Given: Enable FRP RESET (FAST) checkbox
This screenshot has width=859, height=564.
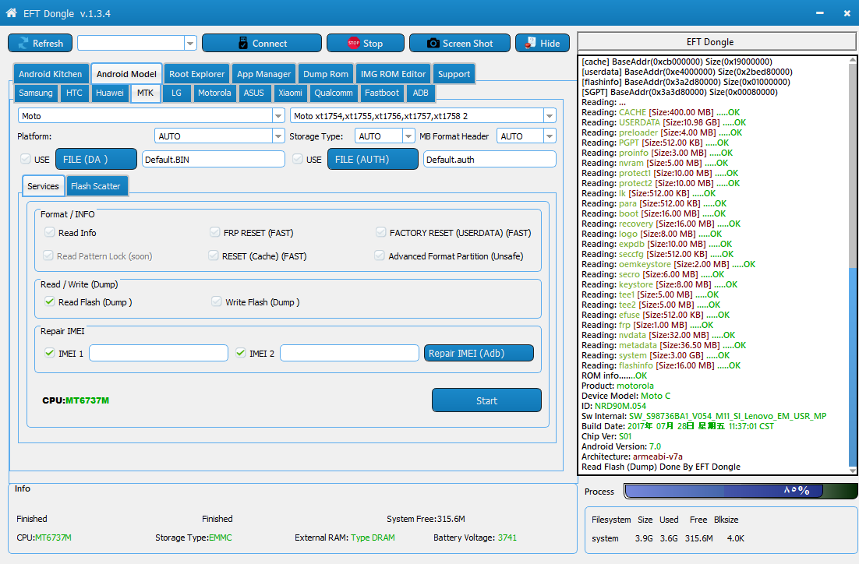Looking at the screenshot, I should 215,232.
